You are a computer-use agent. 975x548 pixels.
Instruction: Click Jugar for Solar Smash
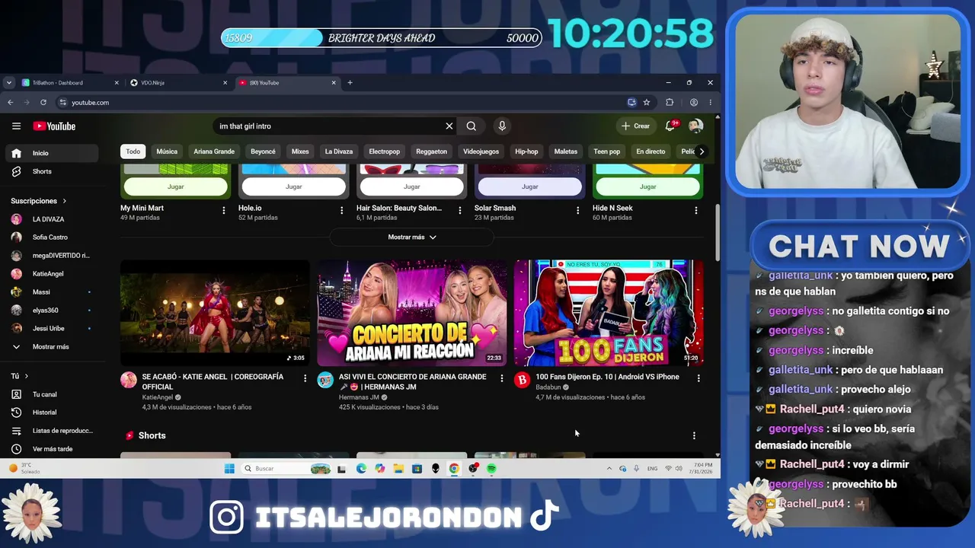(x=530, y=186)
